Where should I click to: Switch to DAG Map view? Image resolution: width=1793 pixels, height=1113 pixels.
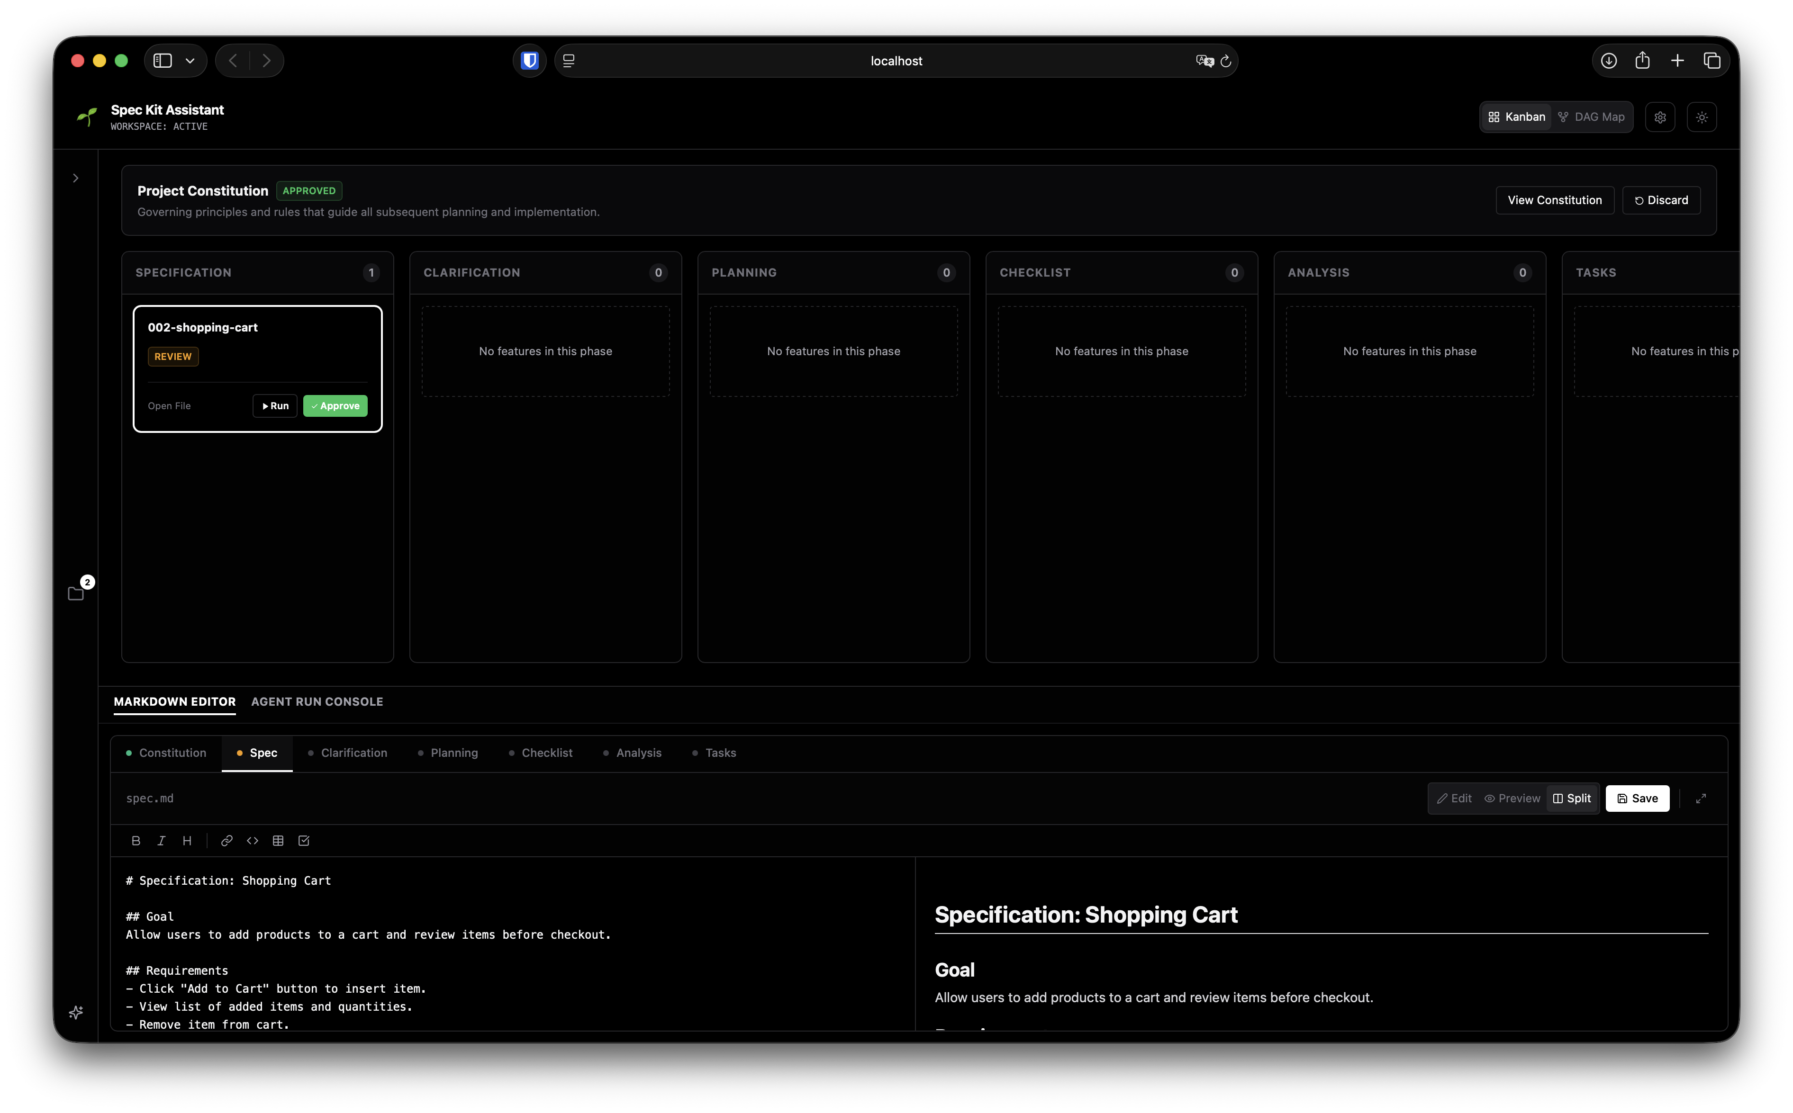[1591, 117]
